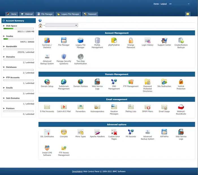
Task: Open Autoresponders
Action: click(x=97, y=108)
